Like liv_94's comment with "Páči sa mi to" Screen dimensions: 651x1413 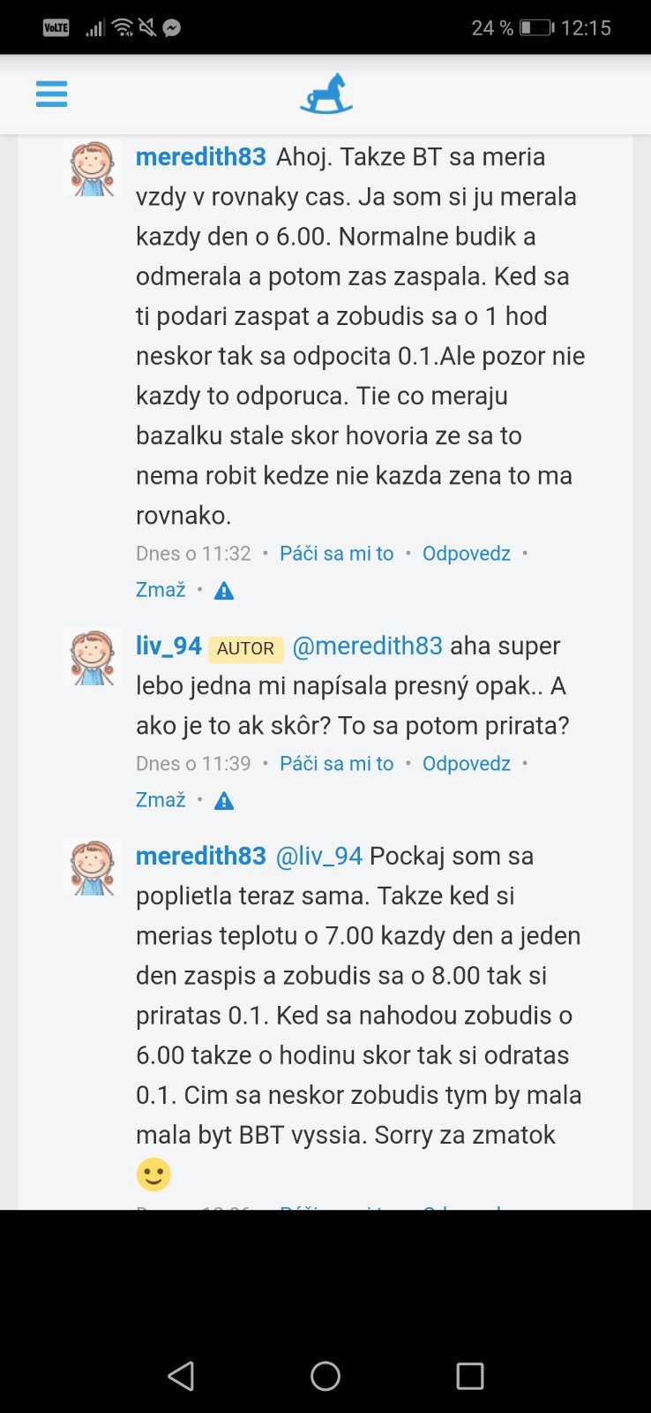(x=336, y=764)
